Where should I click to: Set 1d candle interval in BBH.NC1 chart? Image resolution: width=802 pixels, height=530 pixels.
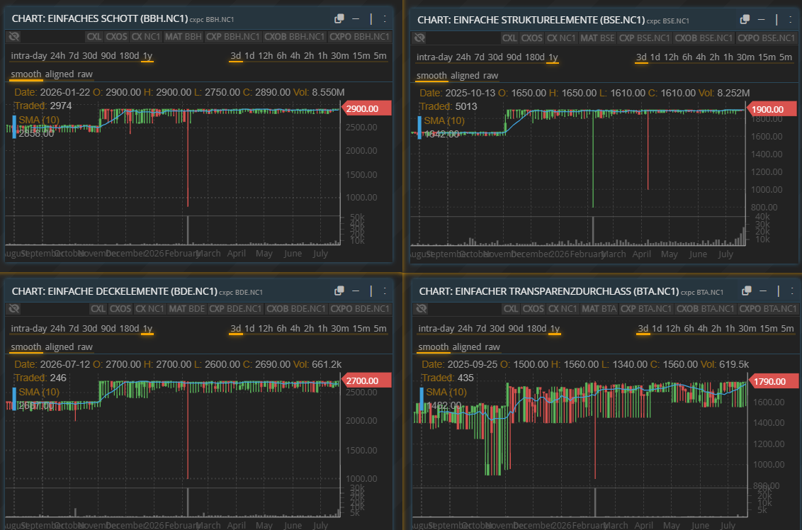(x=249, y=56)
